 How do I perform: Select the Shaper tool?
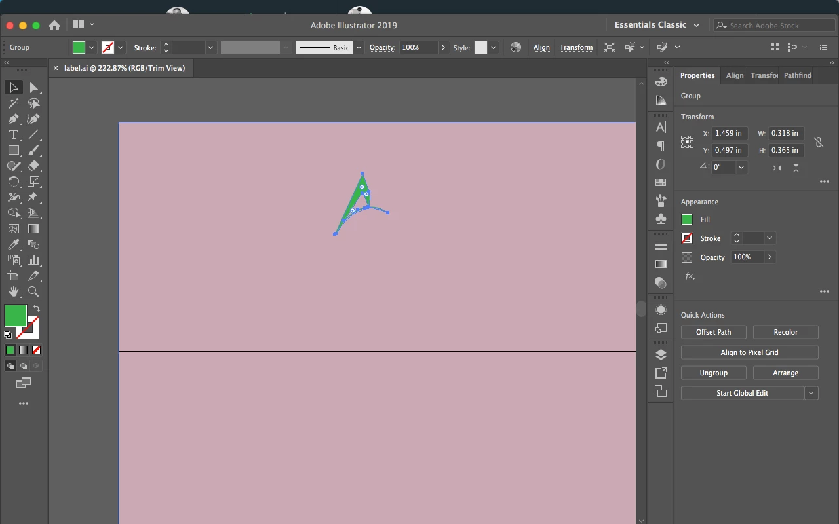point(13,166)
